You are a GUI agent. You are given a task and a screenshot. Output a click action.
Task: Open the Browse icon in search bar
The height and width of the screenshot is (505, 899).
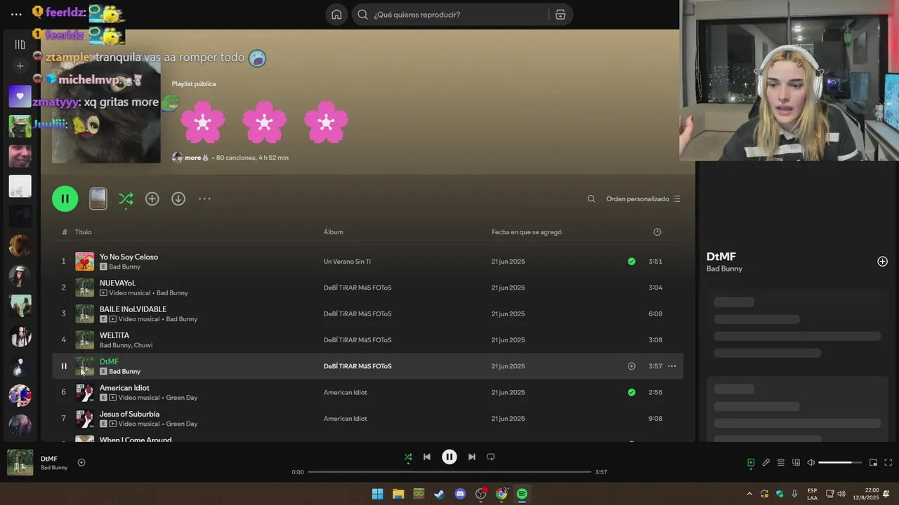pos(560,15)
